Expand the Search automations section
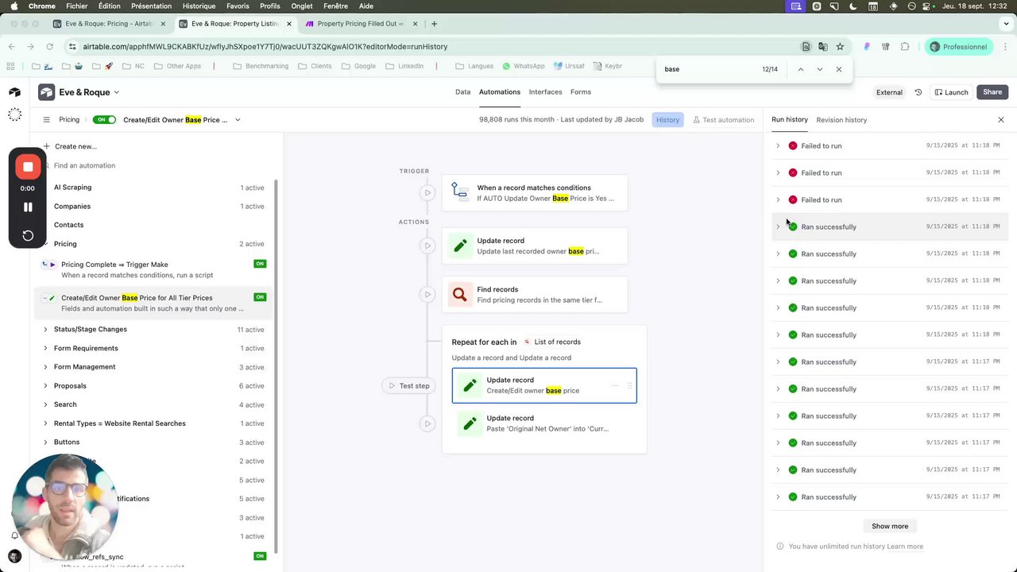1017x572 pixels. [x=45, y=404]
